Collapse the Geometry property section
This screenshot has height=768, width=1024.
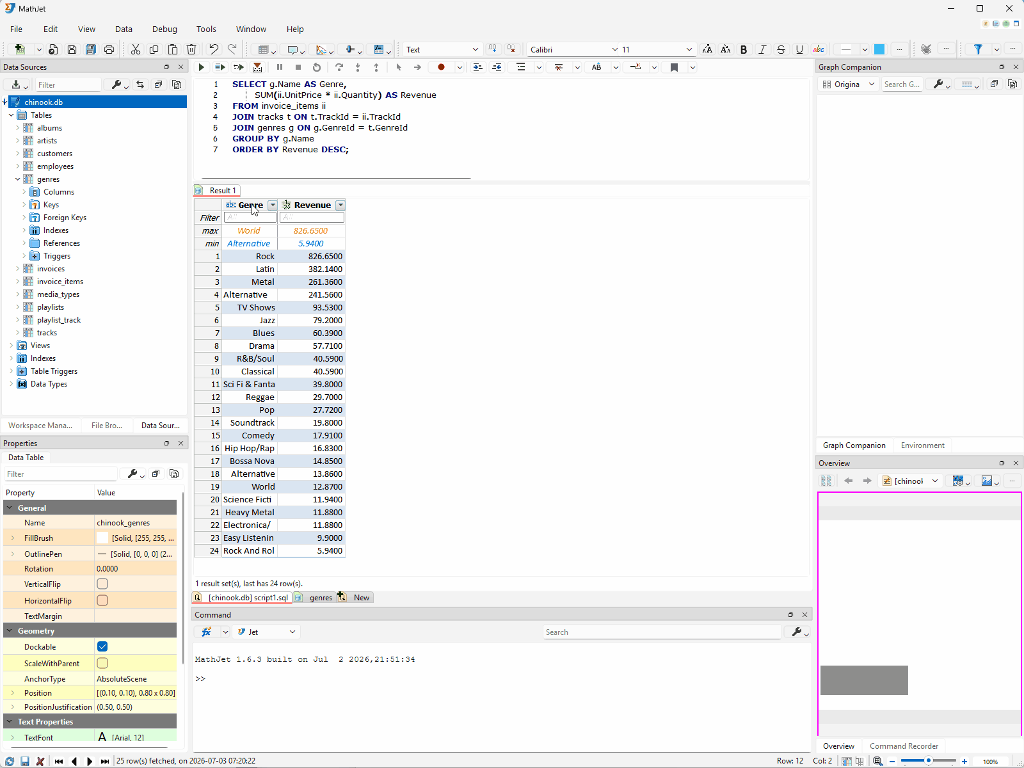click(x=10, y=630)
